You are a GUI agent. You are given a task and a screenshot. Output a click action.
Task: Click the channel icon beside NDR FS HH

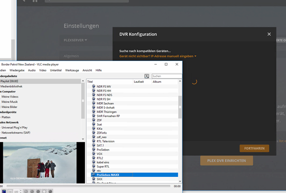pyautogui.click(x=93, y=91)
